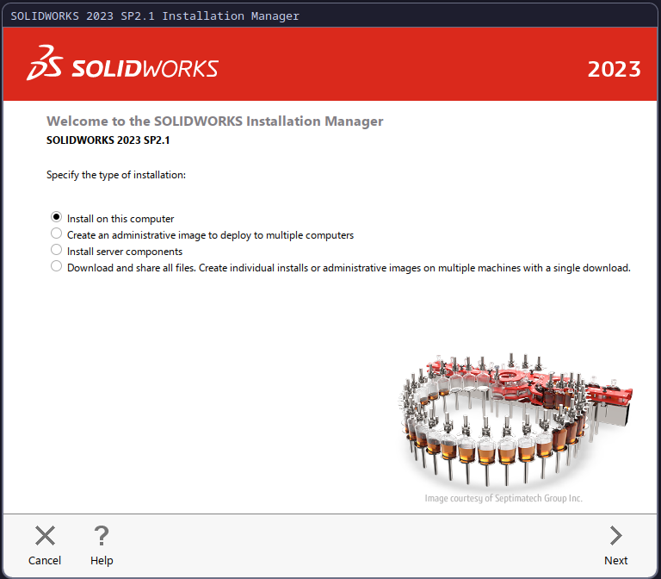Image resolution: width=661 pixels, height=579 pixels.
Task: Click the Cancel X icon
Action: (45, 536)
